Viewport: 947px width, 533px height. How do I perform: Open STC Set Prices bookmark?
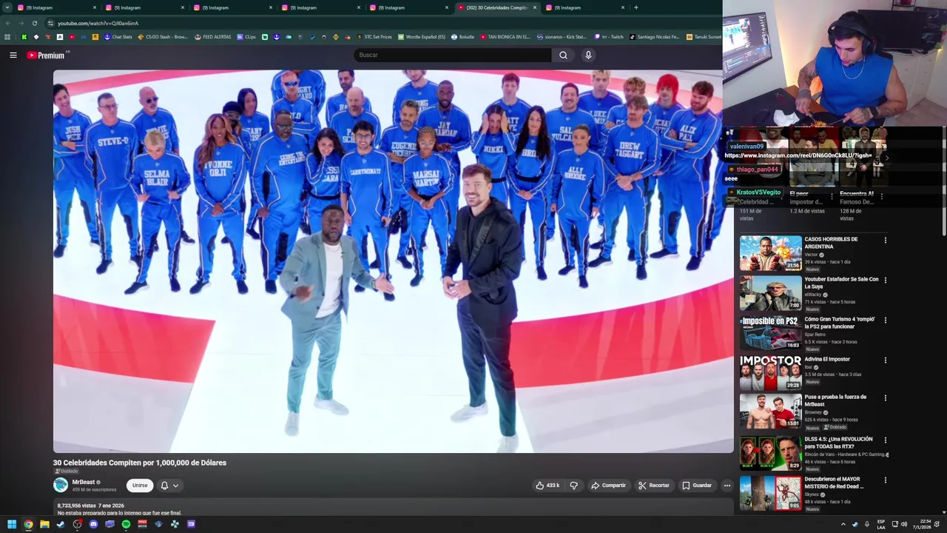pyautogui.click(x=374, y=37)
